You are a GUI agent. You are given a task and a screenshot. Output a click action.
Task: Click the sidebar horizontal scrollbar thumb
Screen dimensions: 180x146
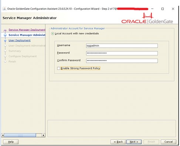[20, 135]
